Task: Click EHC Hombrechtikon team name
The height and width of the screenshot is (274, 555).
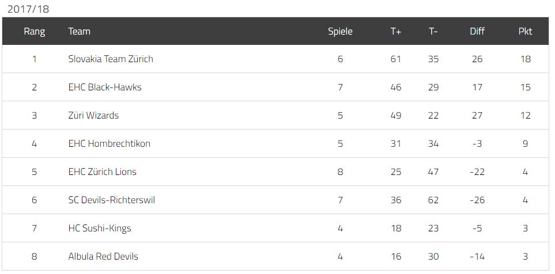Action: tap(110, 143)
